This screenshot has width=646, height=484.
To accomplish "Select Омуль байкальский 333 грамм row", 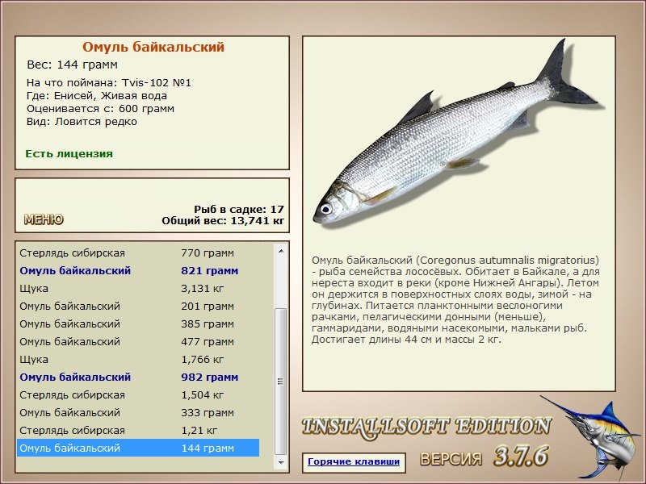I will click(x=138, y=412).
